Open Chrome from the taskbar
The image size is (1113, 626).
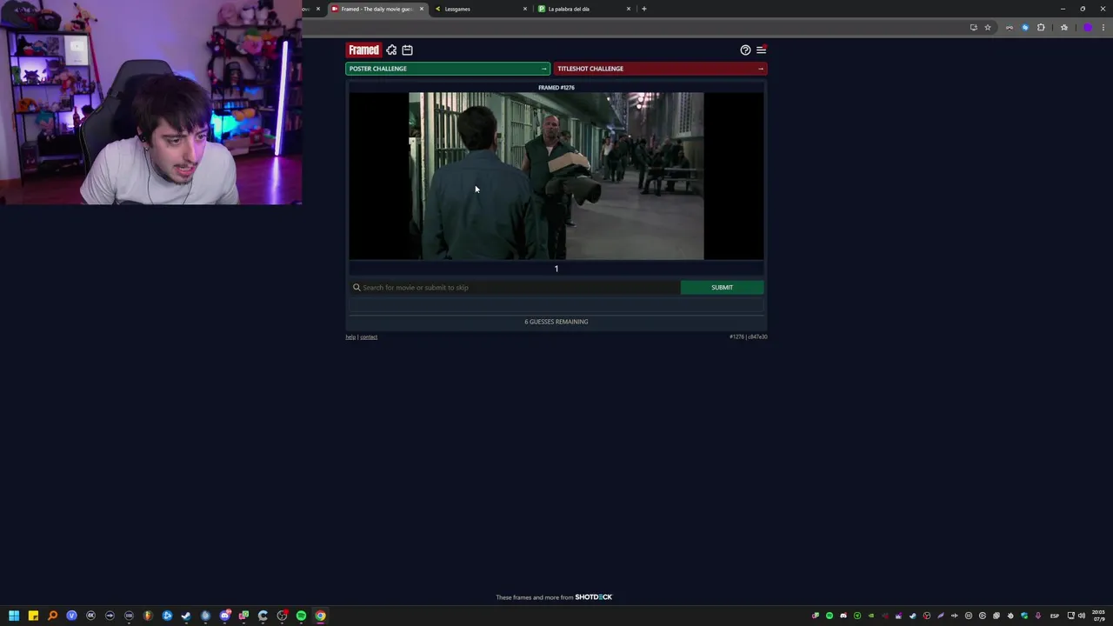[x=320, y=616]
